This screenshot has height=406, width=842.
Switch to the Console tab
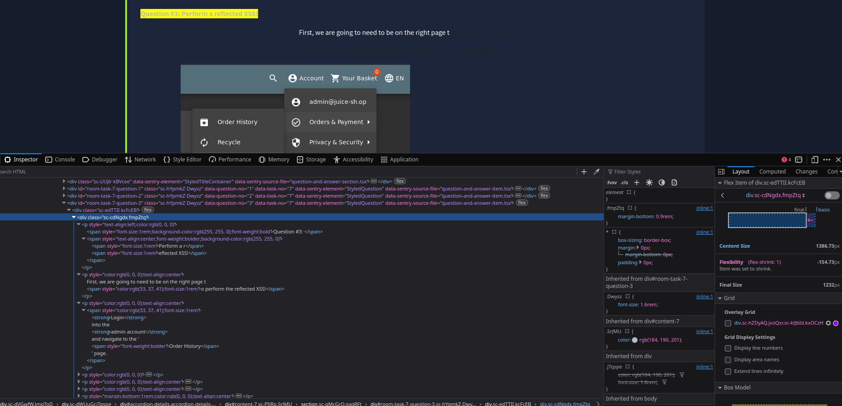click(x=60, y=160)
